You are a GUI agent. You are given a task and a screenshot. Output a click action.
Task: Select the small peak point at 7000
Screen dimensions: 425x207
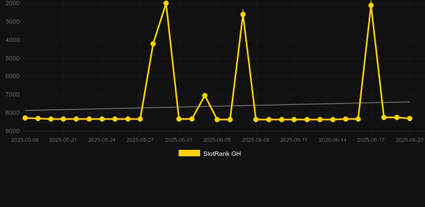coord(205,95)
